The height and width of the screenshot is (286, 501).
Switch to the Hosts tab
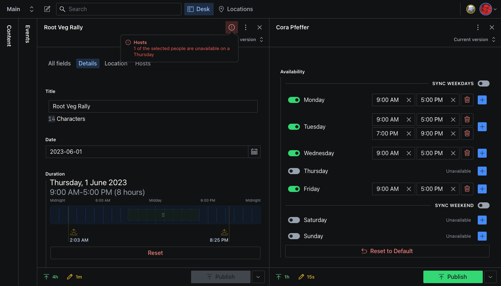(143, 63)
